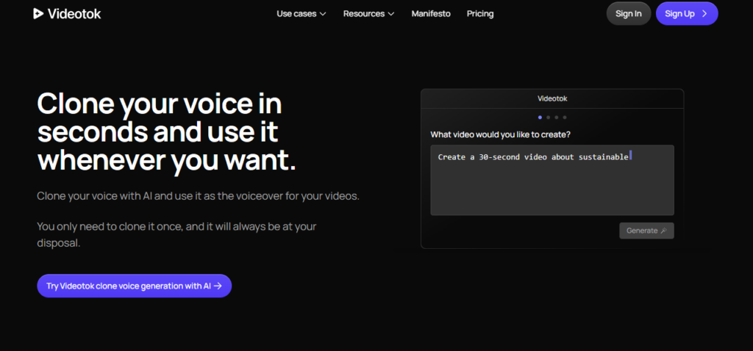
Task: Click the 'You only need to clone it once' text
Action: pos(176,234)
